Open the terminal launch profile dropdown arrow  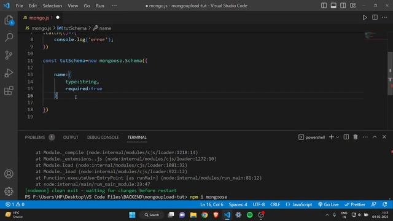tap(337, 137)
